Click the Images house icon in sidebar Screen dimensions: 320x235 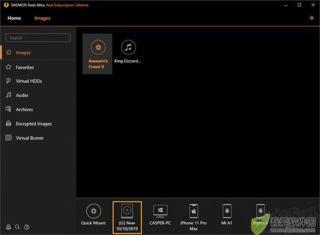click(9, 52)
